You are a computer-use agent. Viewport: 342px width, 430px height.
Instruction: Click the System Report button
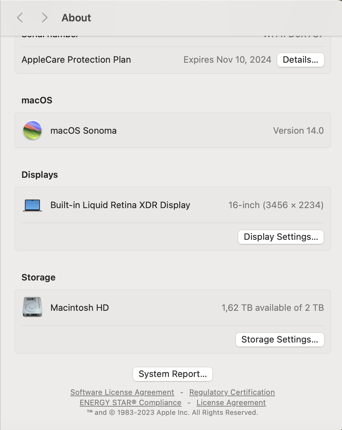(173, 374)
